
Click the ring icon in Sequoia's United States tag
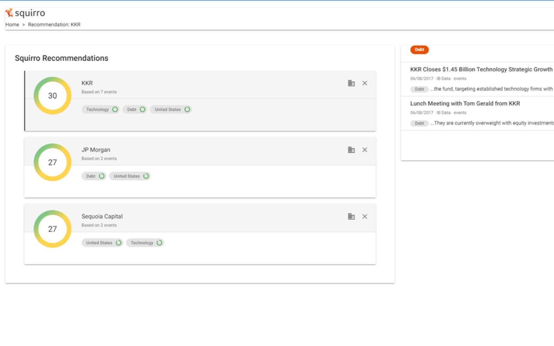pos(118,243)
